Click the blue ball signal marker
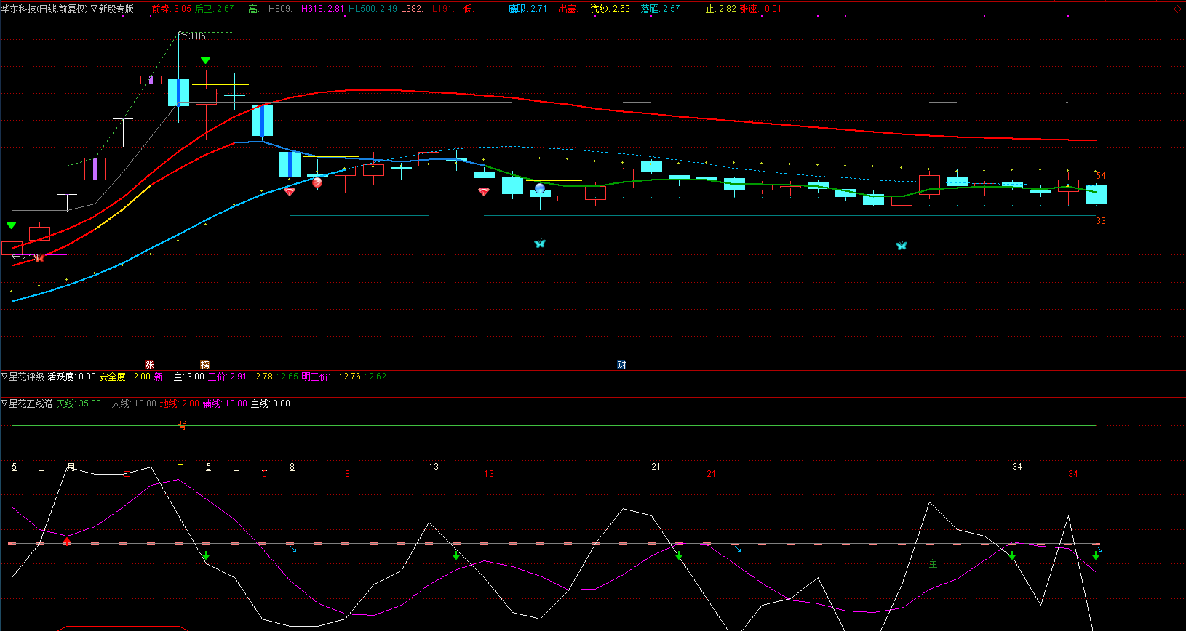The width and height of the screenshot is (1186, 631). (540, 189)
